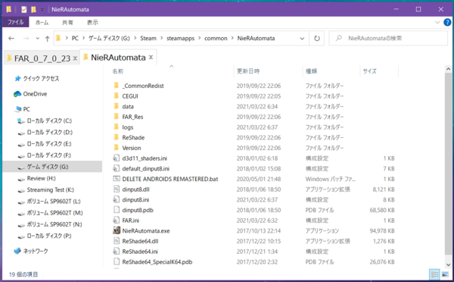Select Review (H:) drive in sidebar
The image size is (454, 282).
[41, 178]
